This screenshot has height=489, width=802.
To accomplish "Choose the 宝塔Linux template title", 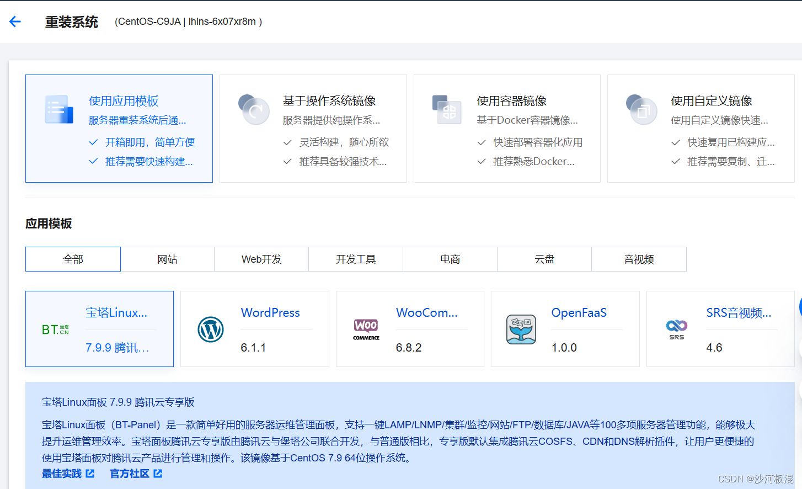I will coord(116,312).
